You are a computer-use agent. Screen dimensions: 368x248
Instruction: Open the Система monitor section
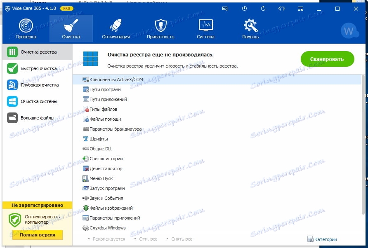[205, 28]
